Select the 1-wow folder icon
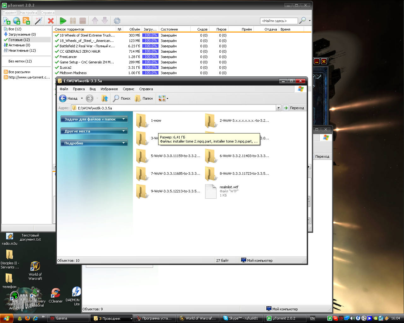 click(142, 121)
